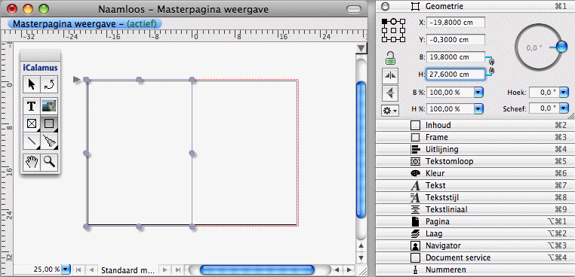575x277 pixels.
Task: Open the Laag inspector section
Action: (x=475, y=233)
